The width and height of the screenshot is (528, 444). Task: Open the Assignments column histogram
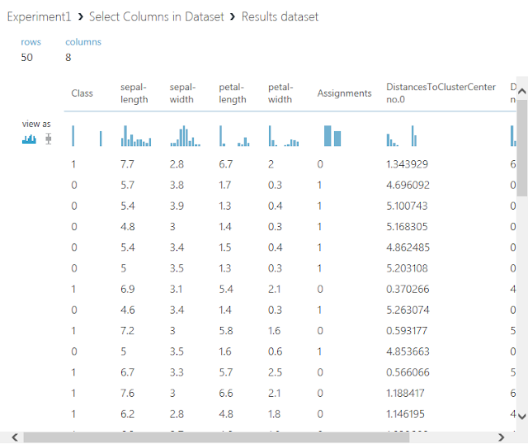[x=332, y=136]
